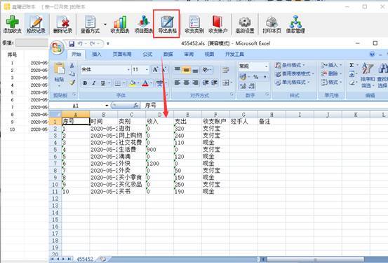This screenshot has width=388, height=263.
Task: Open the 收支类别 categories icon
Action: click(194, 22)
